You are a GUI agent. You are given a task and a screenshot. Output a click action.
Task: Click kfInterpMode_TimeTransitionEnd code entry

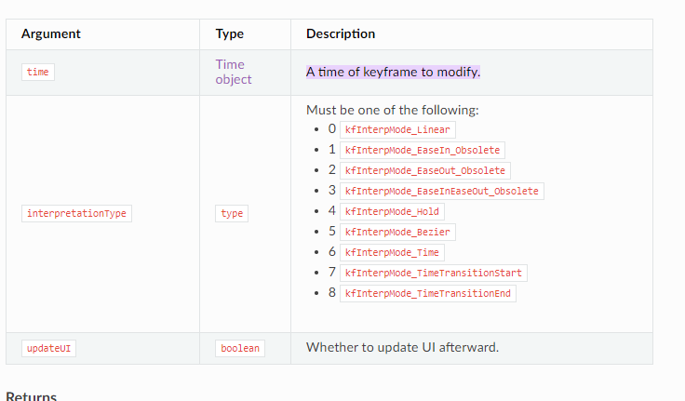(x=427, y=293)
